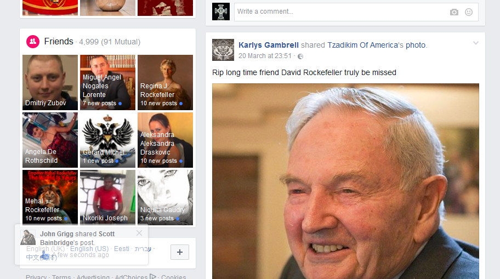Open Gerard Michel's eagle crest thumbnail
This screenshot has height=279, width=500.
click(x=108, y=140)
